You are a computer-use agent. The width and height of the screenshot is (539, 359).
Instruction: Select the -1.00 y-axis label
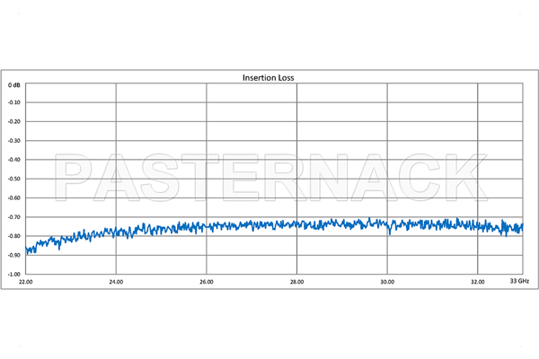click(x=14, y=274)
